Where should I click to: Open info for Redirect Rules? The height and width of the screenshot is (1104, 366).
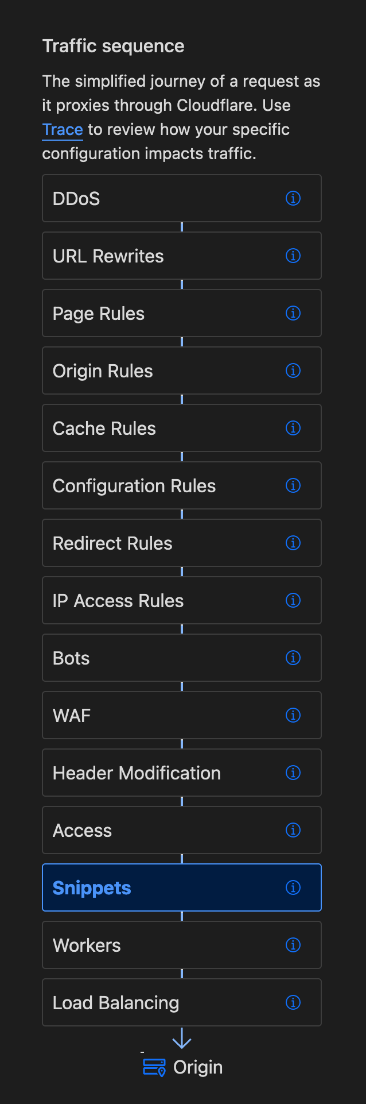pos(293,543)
